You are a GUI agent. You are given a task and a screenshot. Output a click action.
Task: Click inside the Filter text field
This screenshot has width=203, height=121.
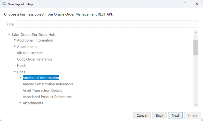(107, 24)
